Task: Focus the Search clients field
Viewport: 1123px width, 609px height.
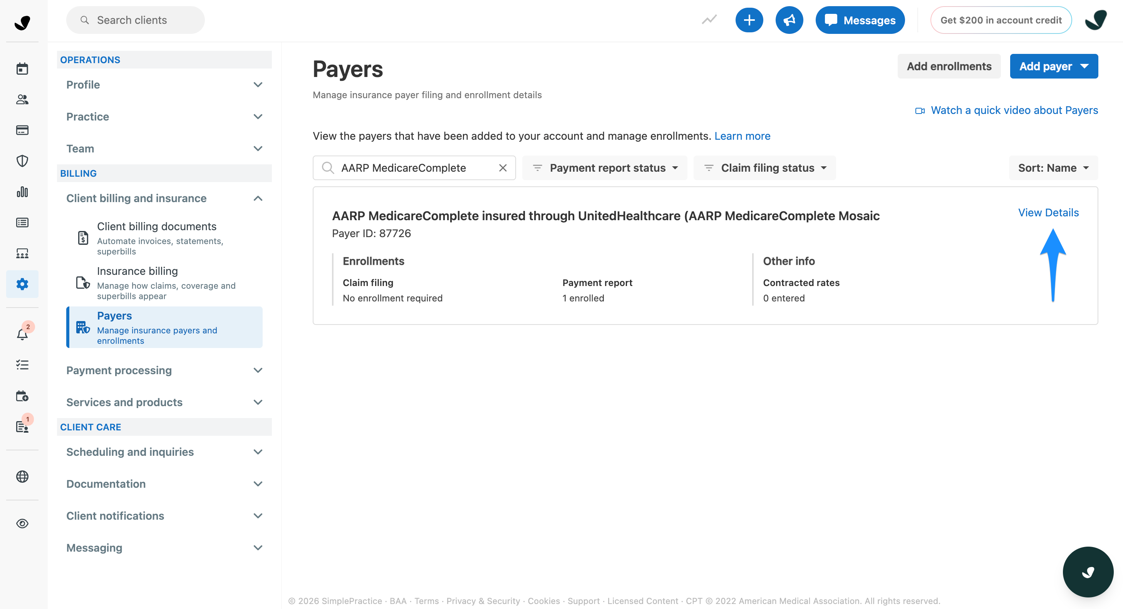Action: (135, 20)
